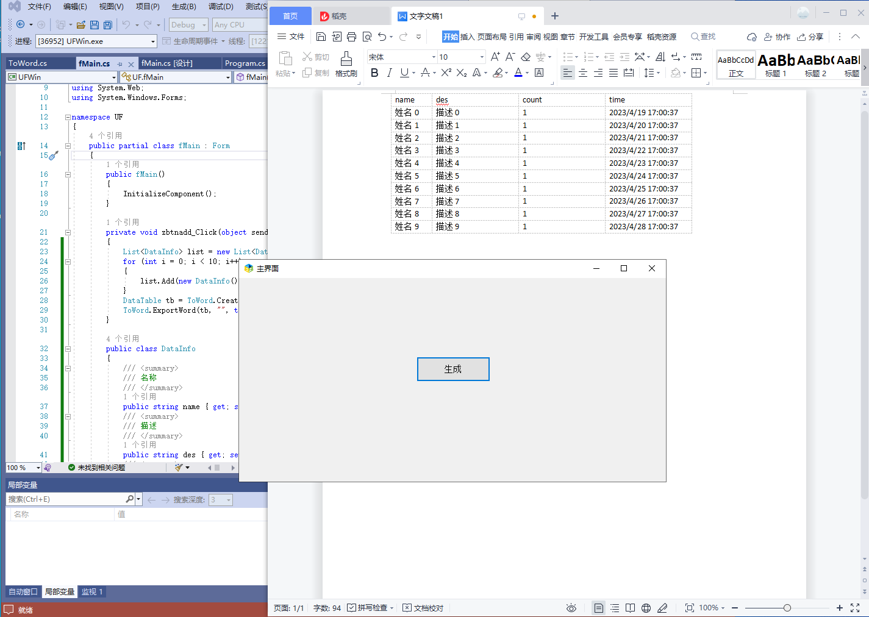This screenshot has width=869, height=617.
Task: Open the process dropdown [36952] UFWin.exe
Action: tap(153, 41)
